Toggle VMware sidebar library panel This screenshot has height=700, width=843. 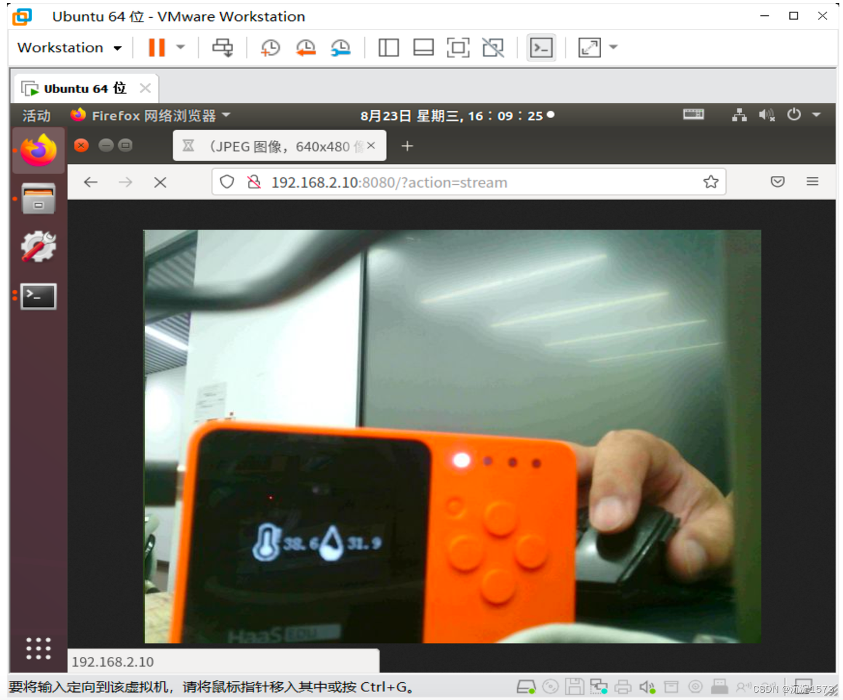coord(388,47)
